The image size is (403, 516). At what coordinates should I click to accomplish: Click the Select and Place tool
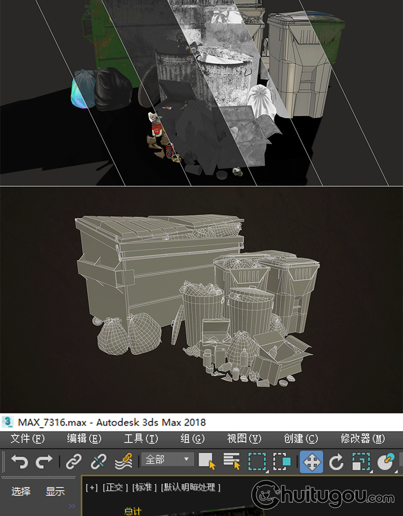[x=386, y=461]
